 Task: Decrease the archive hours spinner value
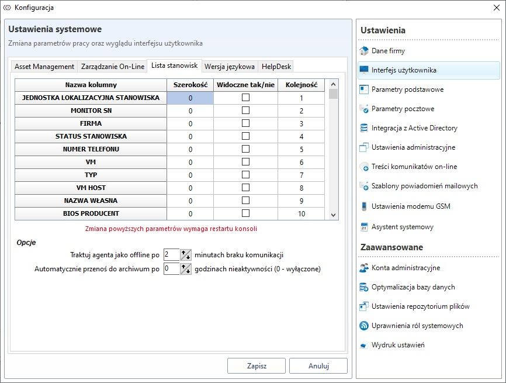click(x=188, y=272)
